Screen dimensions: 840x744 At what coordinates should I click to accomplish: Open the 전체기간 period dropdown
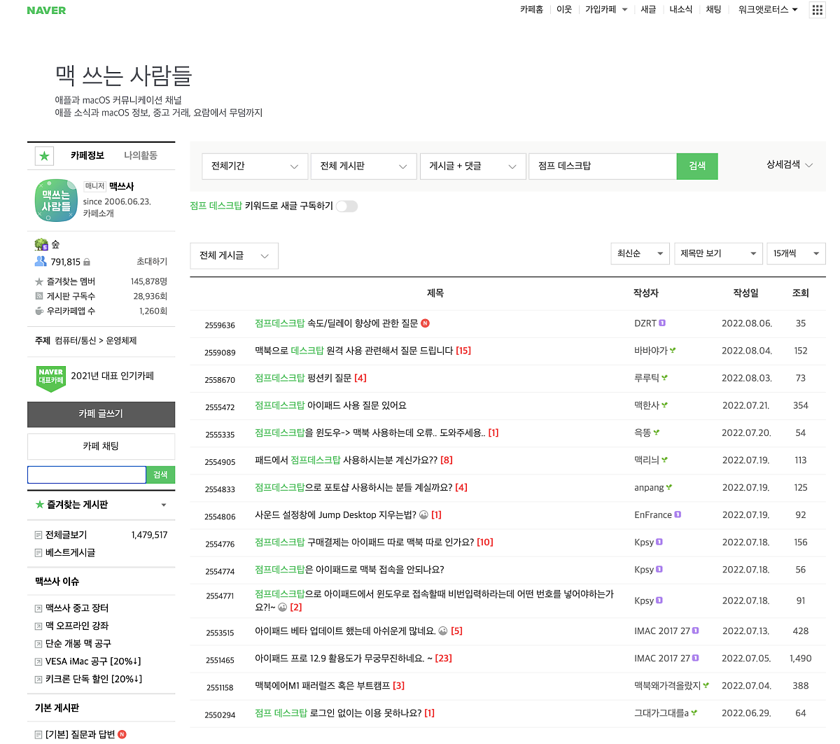click(255, 167)
